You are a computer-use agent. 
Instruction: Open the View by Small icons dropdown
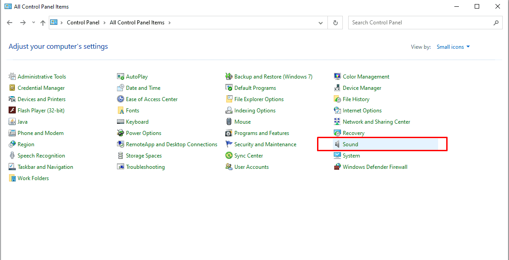click(x=453, y=47)
